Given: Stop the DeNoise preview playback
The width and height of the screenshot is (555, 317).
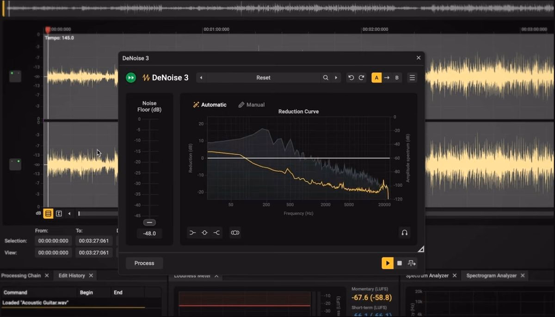Looking at the screenshot, I should coord(400,263).
